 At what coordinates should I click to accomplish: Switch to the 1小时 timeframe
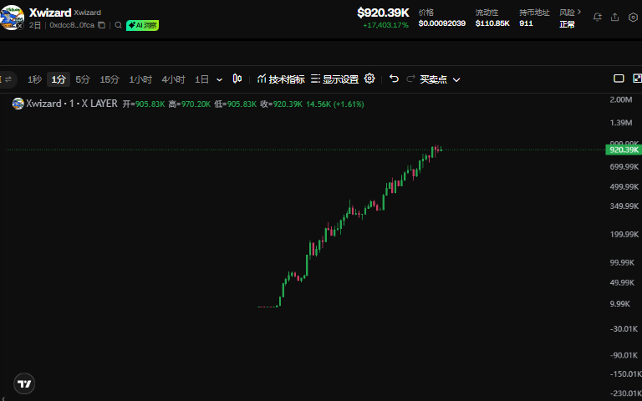140,79
